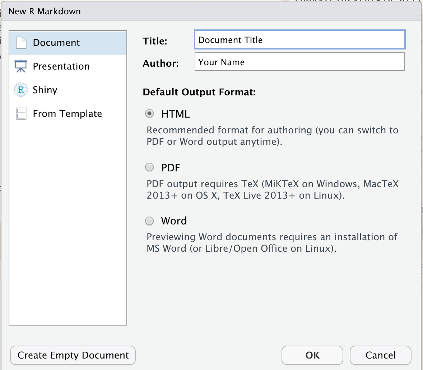The width and height of the screenshot is (423, 370).
Task: Click the Shiny R logo icon
Action: 21,90
